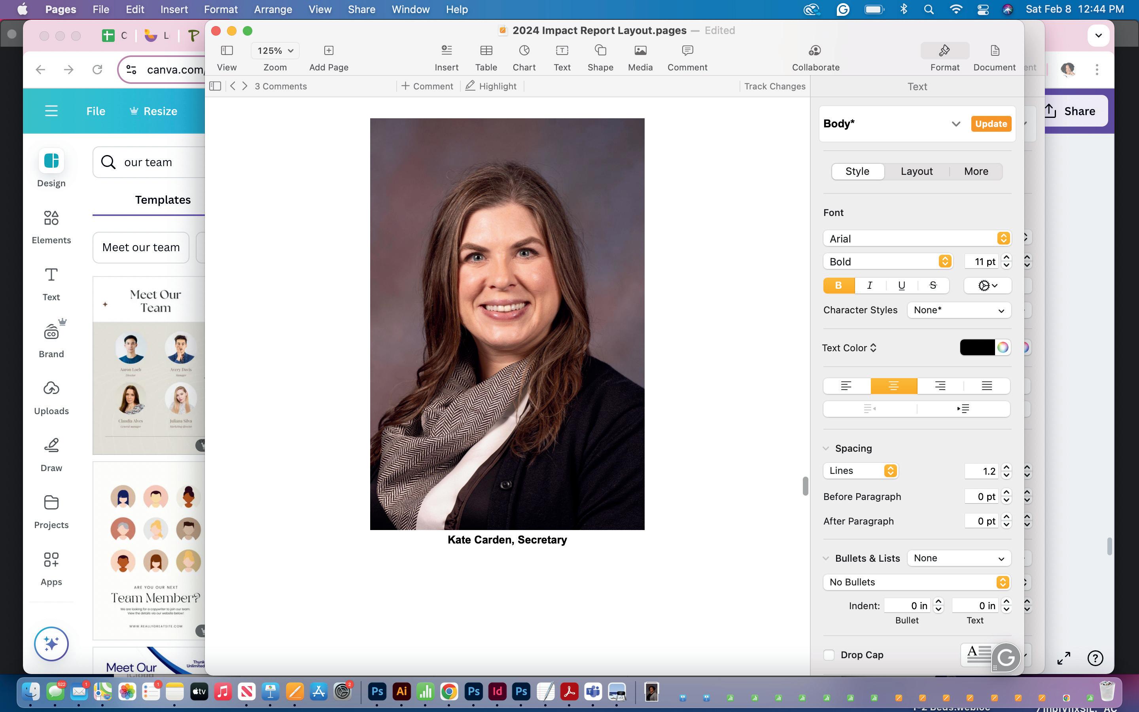Right-align text with the alignment button
Screen dimensions: 1139x712
click(x=940, y=386)
